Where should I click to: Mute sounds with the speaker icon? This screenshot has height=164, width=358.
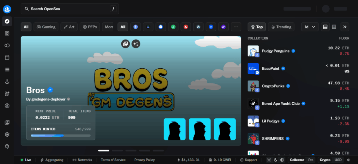pyautogui.click(x=349, y=160)
